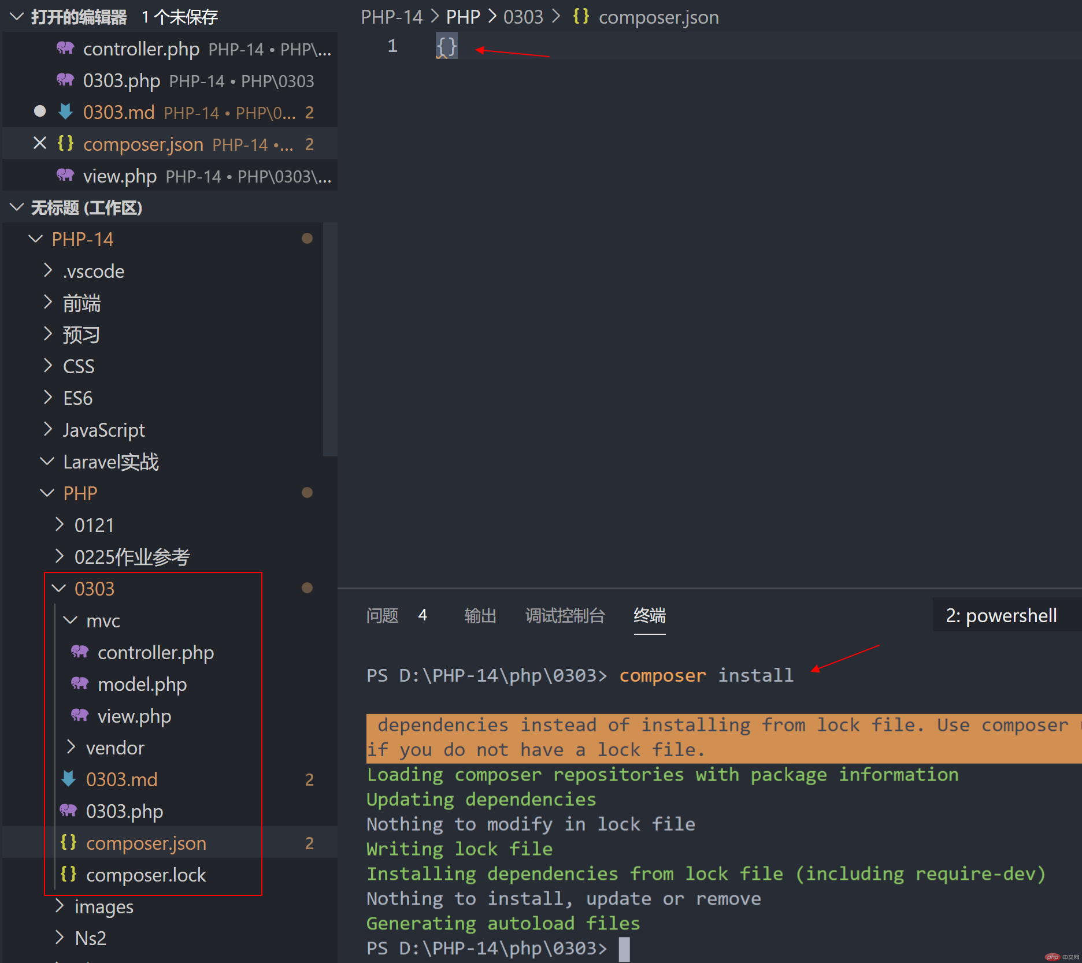Collapse the PHP-14 root folder
This screenshot has width=1082, height=963.
coord(36,239)
